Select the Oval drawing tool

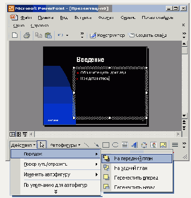pyautogui.click(x=115, y=145)
